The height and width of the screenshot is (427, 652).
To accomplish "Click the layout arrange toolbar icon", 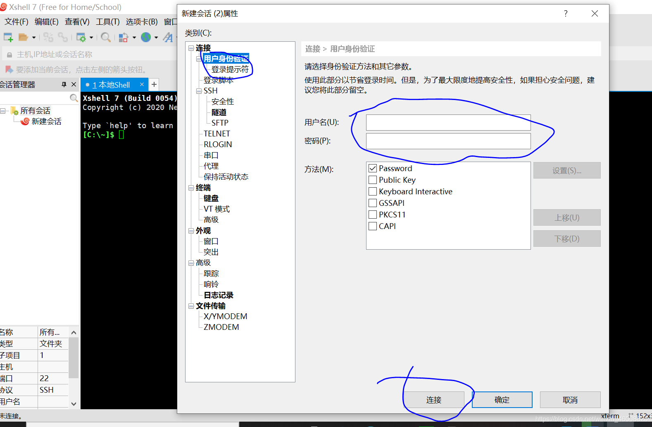I will coord(124,38).
